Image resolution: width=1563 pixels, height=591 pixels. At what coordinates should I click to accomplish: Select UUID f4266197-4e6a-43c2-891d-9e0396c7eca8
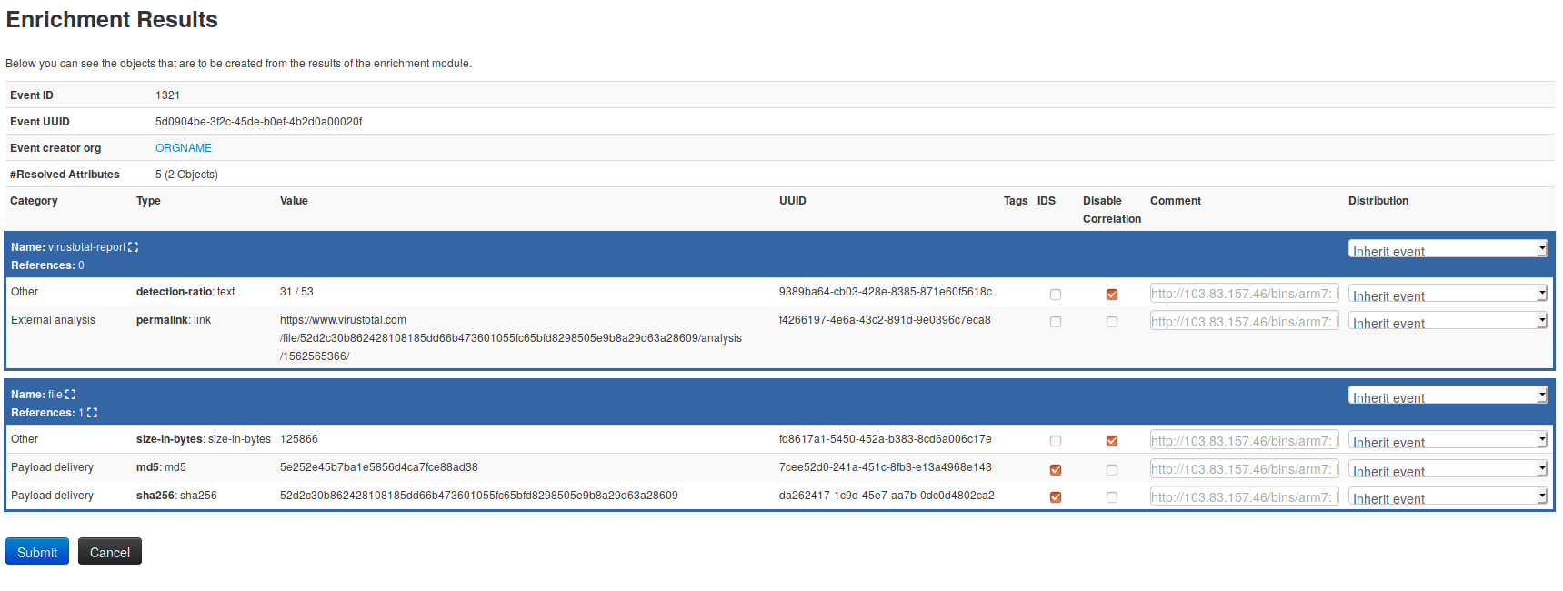click(885, 320)
